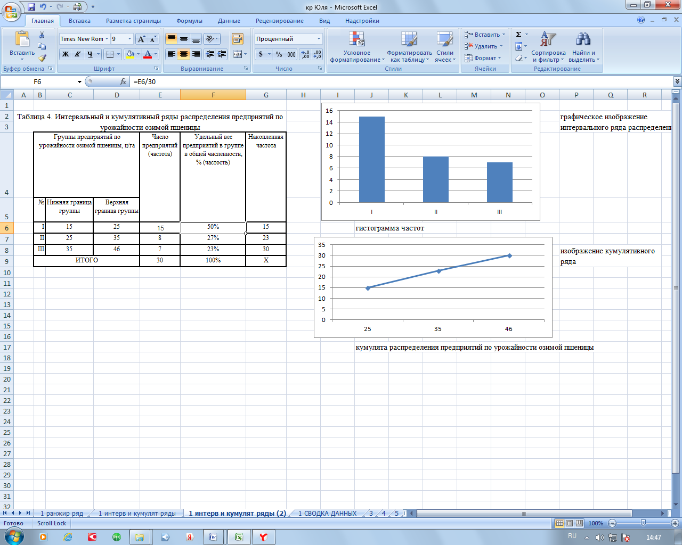Toggle top vertical alignment

click(x=171, y=39)
